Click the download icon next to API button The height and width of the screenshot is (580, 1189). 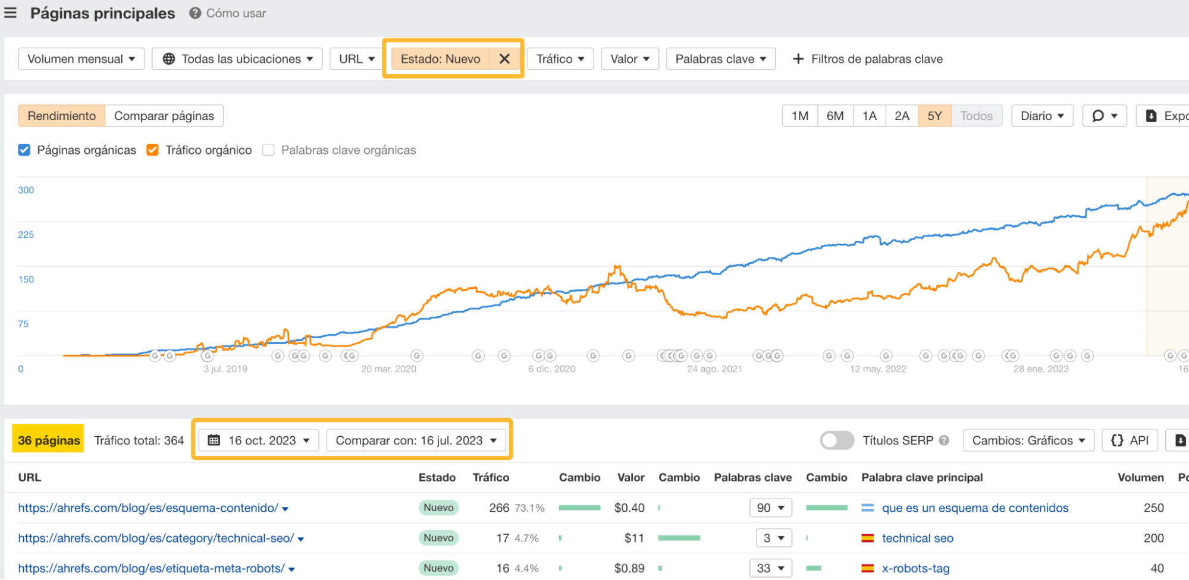[x=1181, y=440]
